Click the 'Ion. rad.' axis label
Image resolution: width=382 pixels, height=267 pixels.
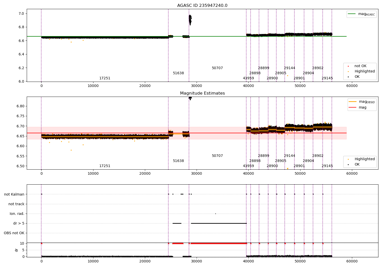coord(17,214)
